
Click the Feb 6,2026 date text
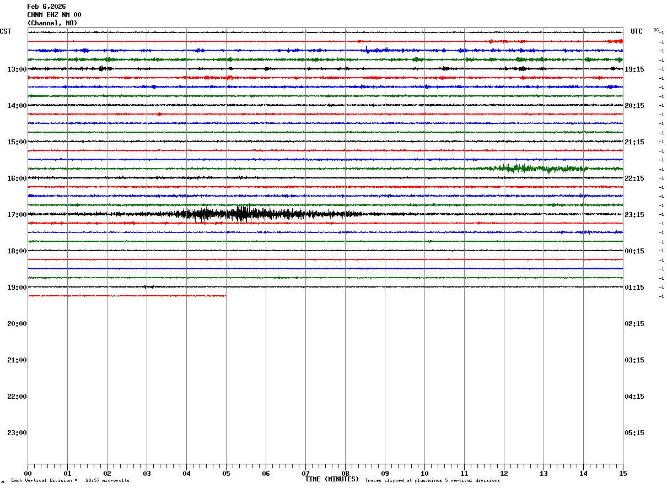pyautogui.click(x=46, y=7)
